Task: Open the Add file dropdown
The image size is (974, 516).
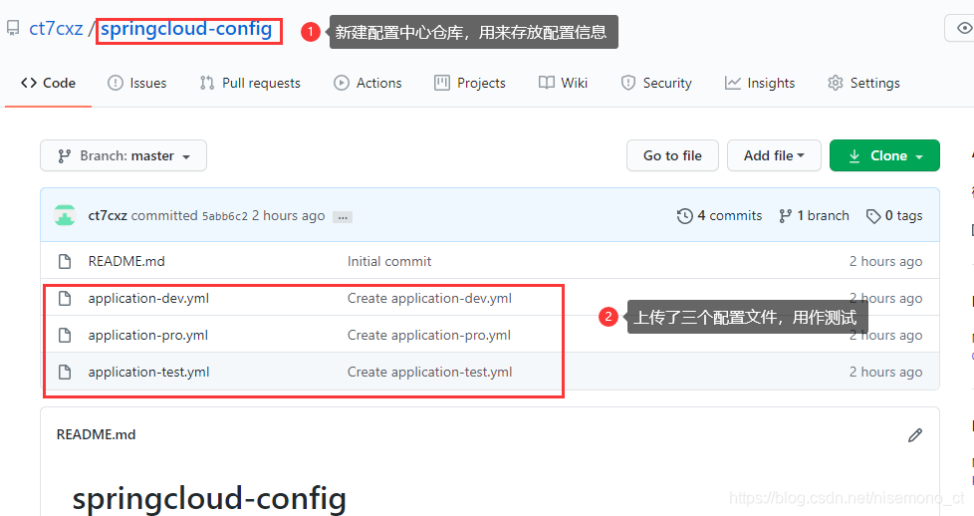Action: 774,155
